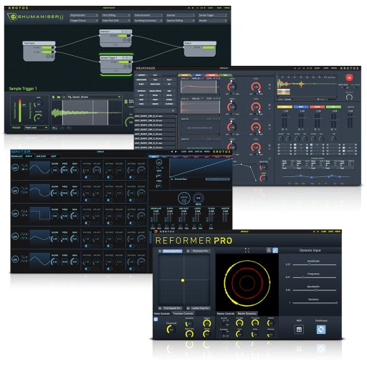The image size is (367, 367).
Task: Add a Noise Generator module in Dehumaniser
Action: click(x=148, y=15)
